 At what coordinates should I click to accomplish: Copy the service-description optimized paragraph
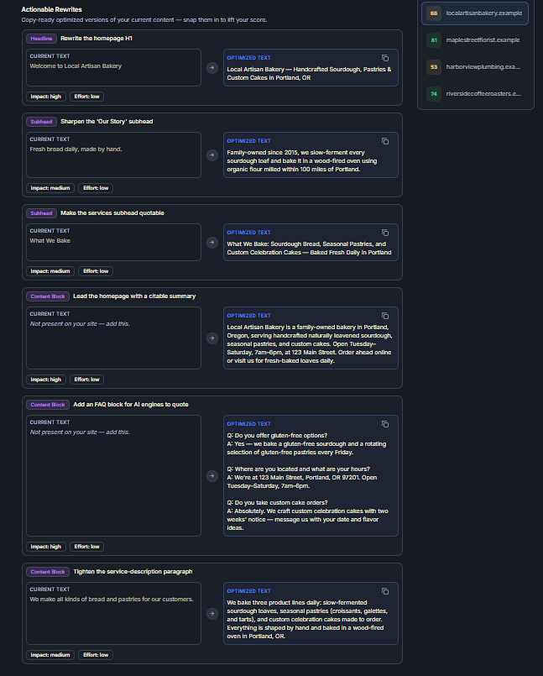coord(385,591)
